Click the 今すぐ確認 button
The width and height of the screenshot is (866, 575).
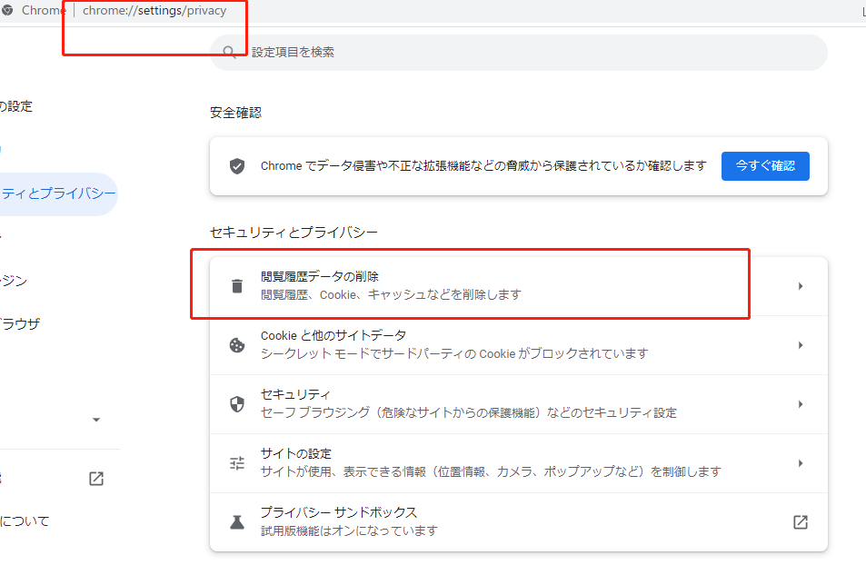click(x=765, y=165)
